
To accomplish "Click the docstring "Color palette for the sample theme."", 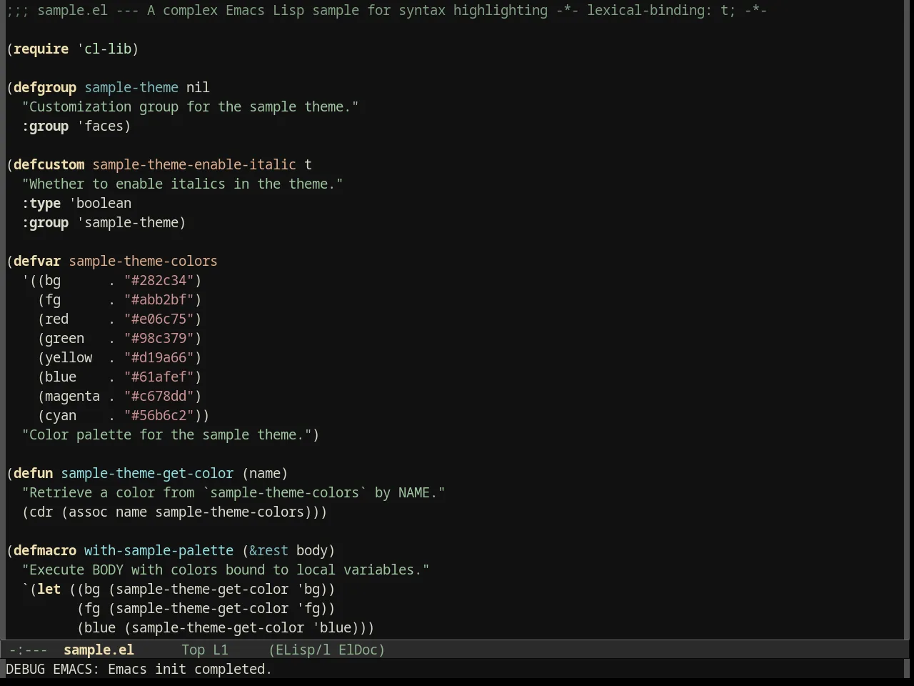I will [x=167, y=434].
